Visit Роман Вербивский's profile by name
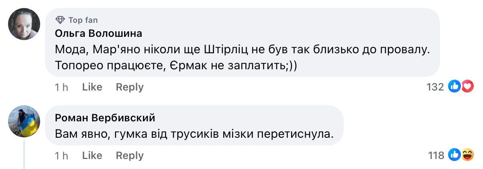 (105, 118)
